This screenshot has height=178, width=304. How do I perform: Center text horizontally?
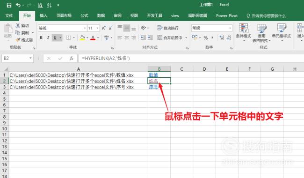[x=127, y=37]
